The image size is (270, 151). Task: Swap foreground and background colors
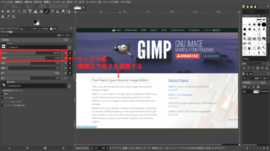pyautogui.click(x=38, y=21)
